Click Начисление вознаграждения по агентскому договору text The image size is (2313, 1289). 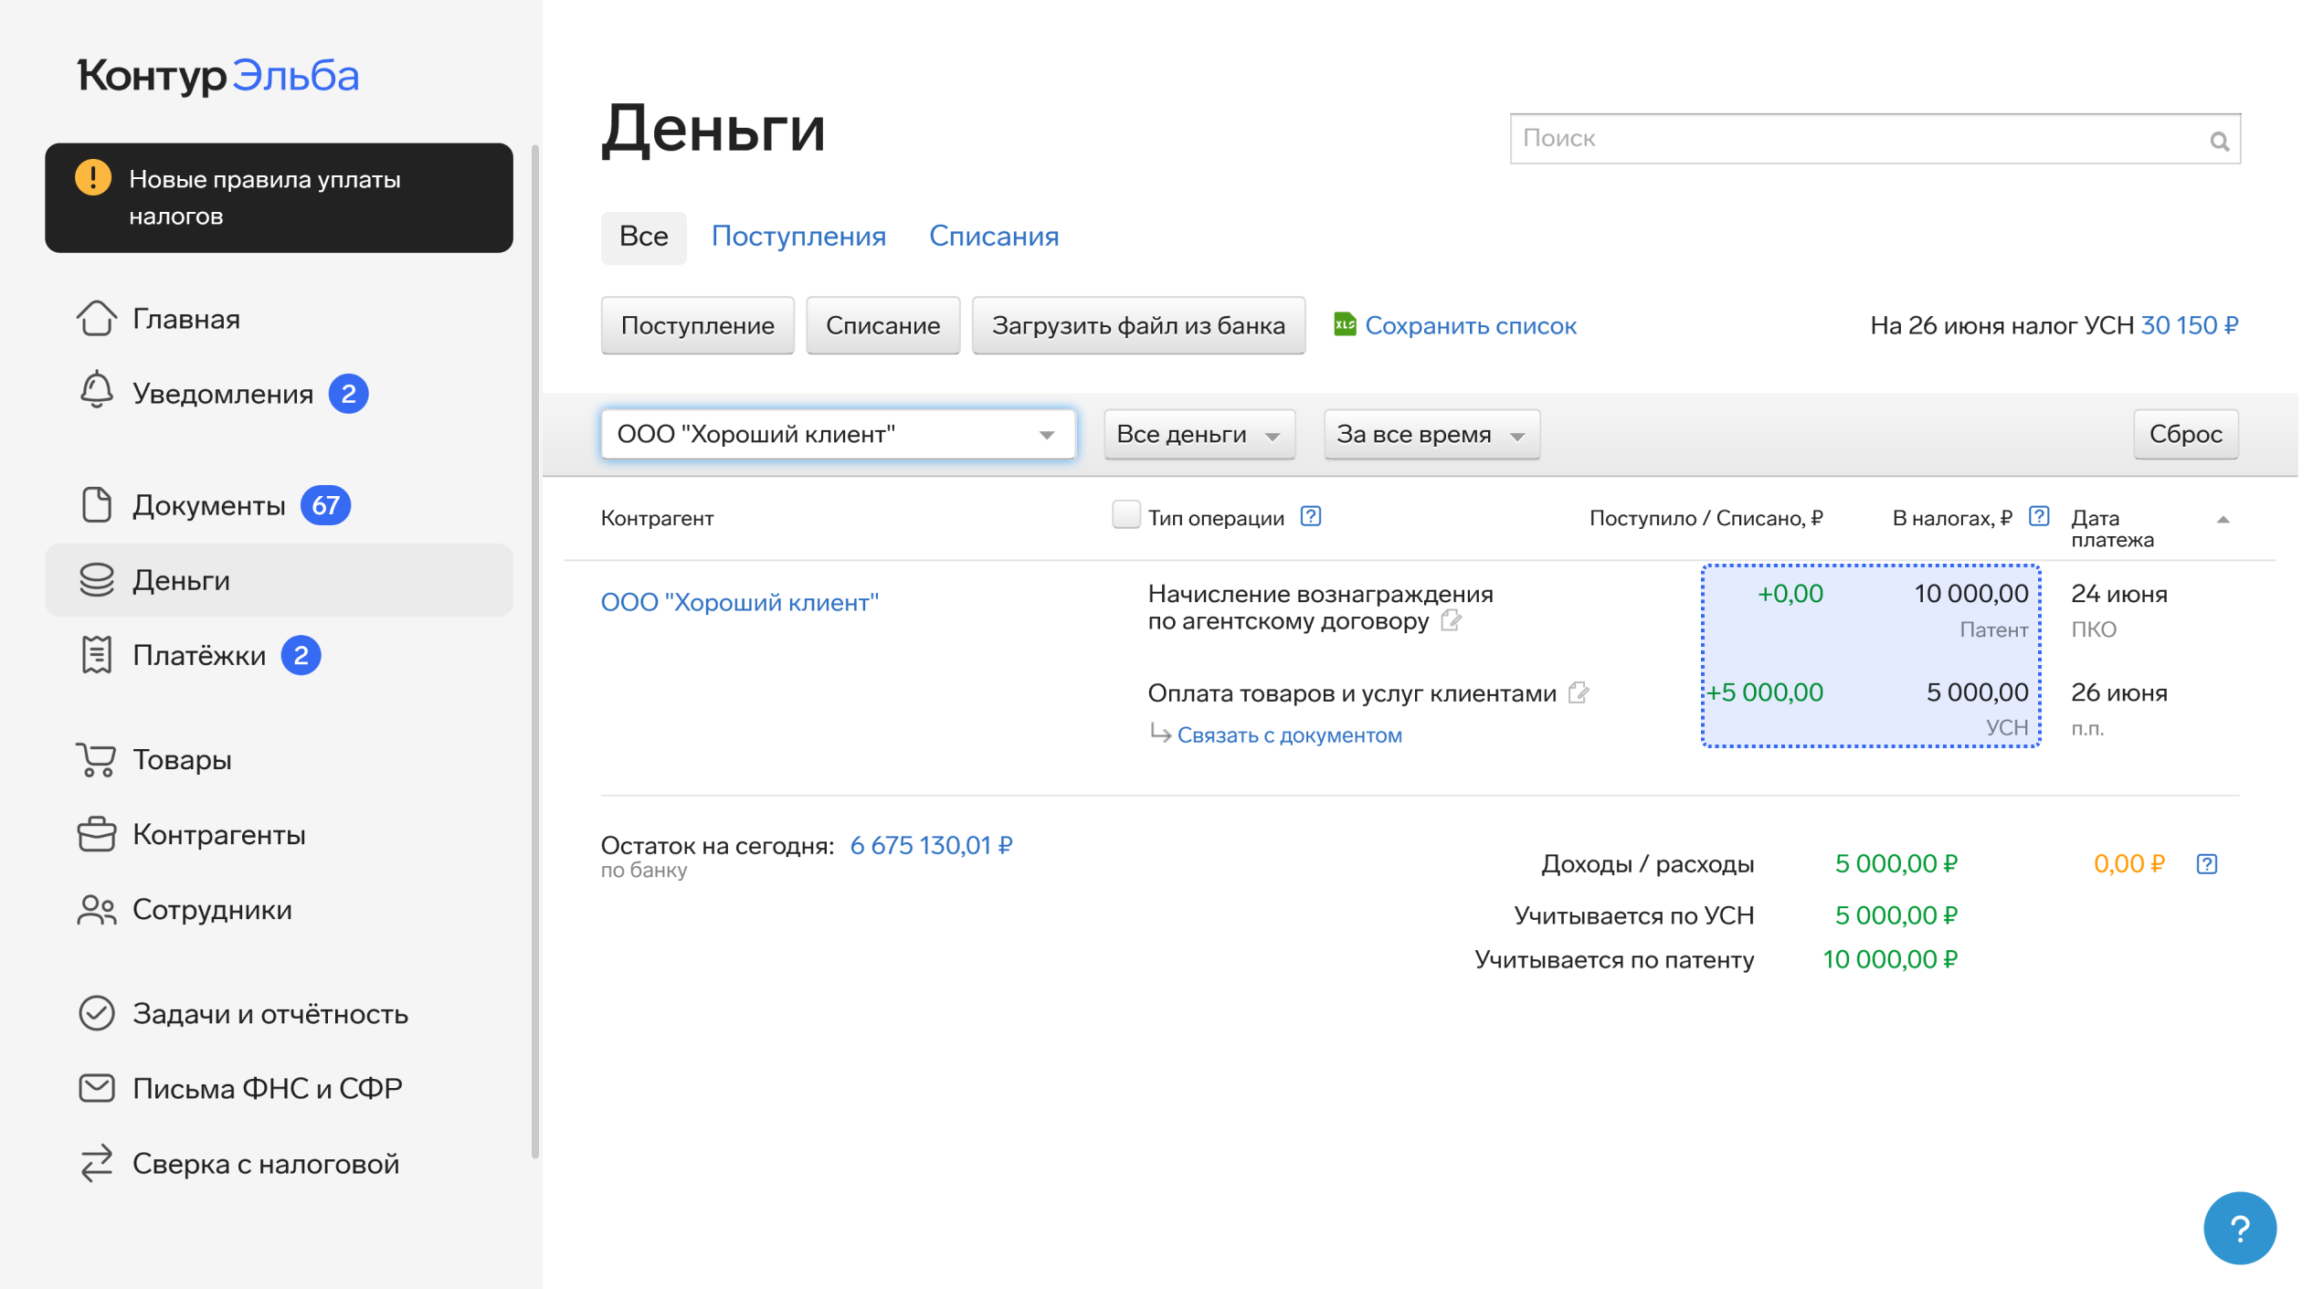click(x=1320, y=608)
